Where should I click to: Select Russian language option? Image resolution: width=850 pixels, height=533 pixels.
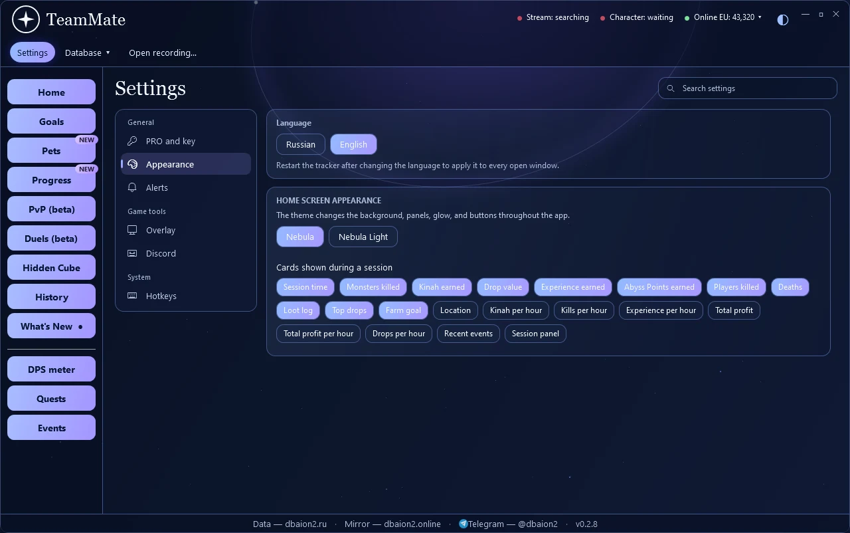point(301,144)
